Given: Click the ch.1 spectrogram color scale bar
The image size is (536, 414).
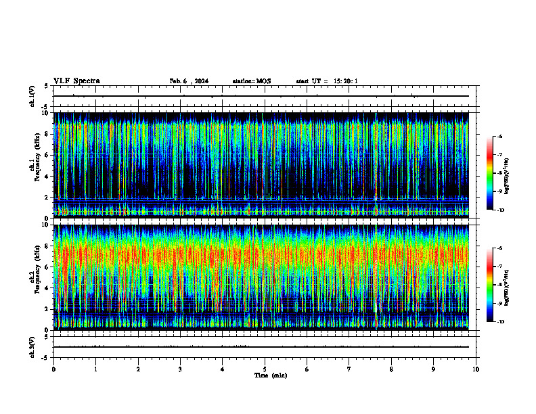Looking at the screenshot, I should [490, 173].
